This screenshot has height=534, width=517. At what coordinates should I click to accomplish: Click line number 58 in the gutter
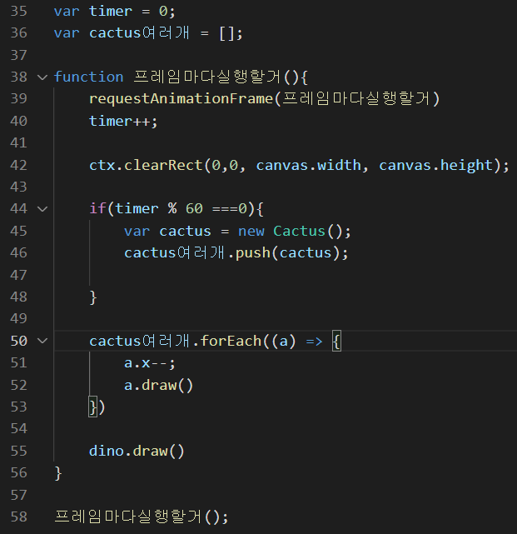(x=18, y=517)
